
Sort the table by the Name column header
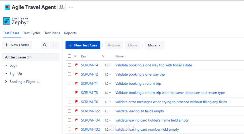pyautogui.click(x=120, y=56)
